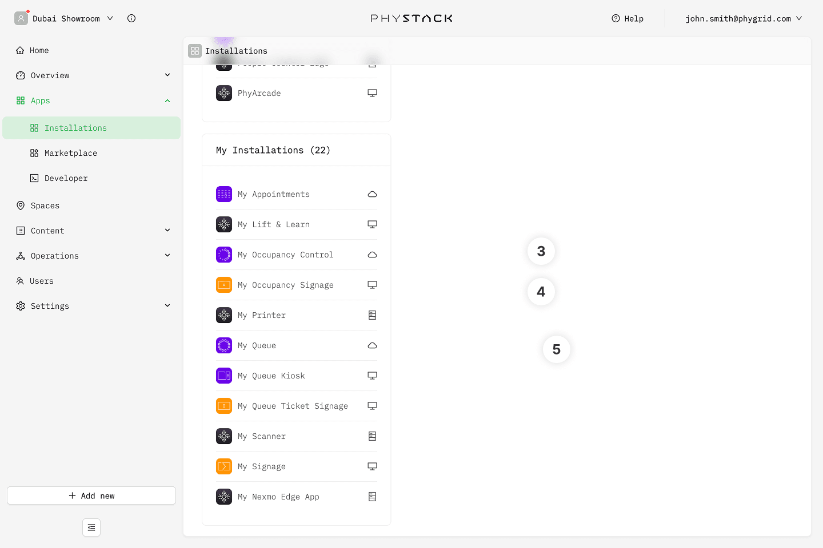Click the My Queue Ticket Signage icon

(x=224, y=406)
